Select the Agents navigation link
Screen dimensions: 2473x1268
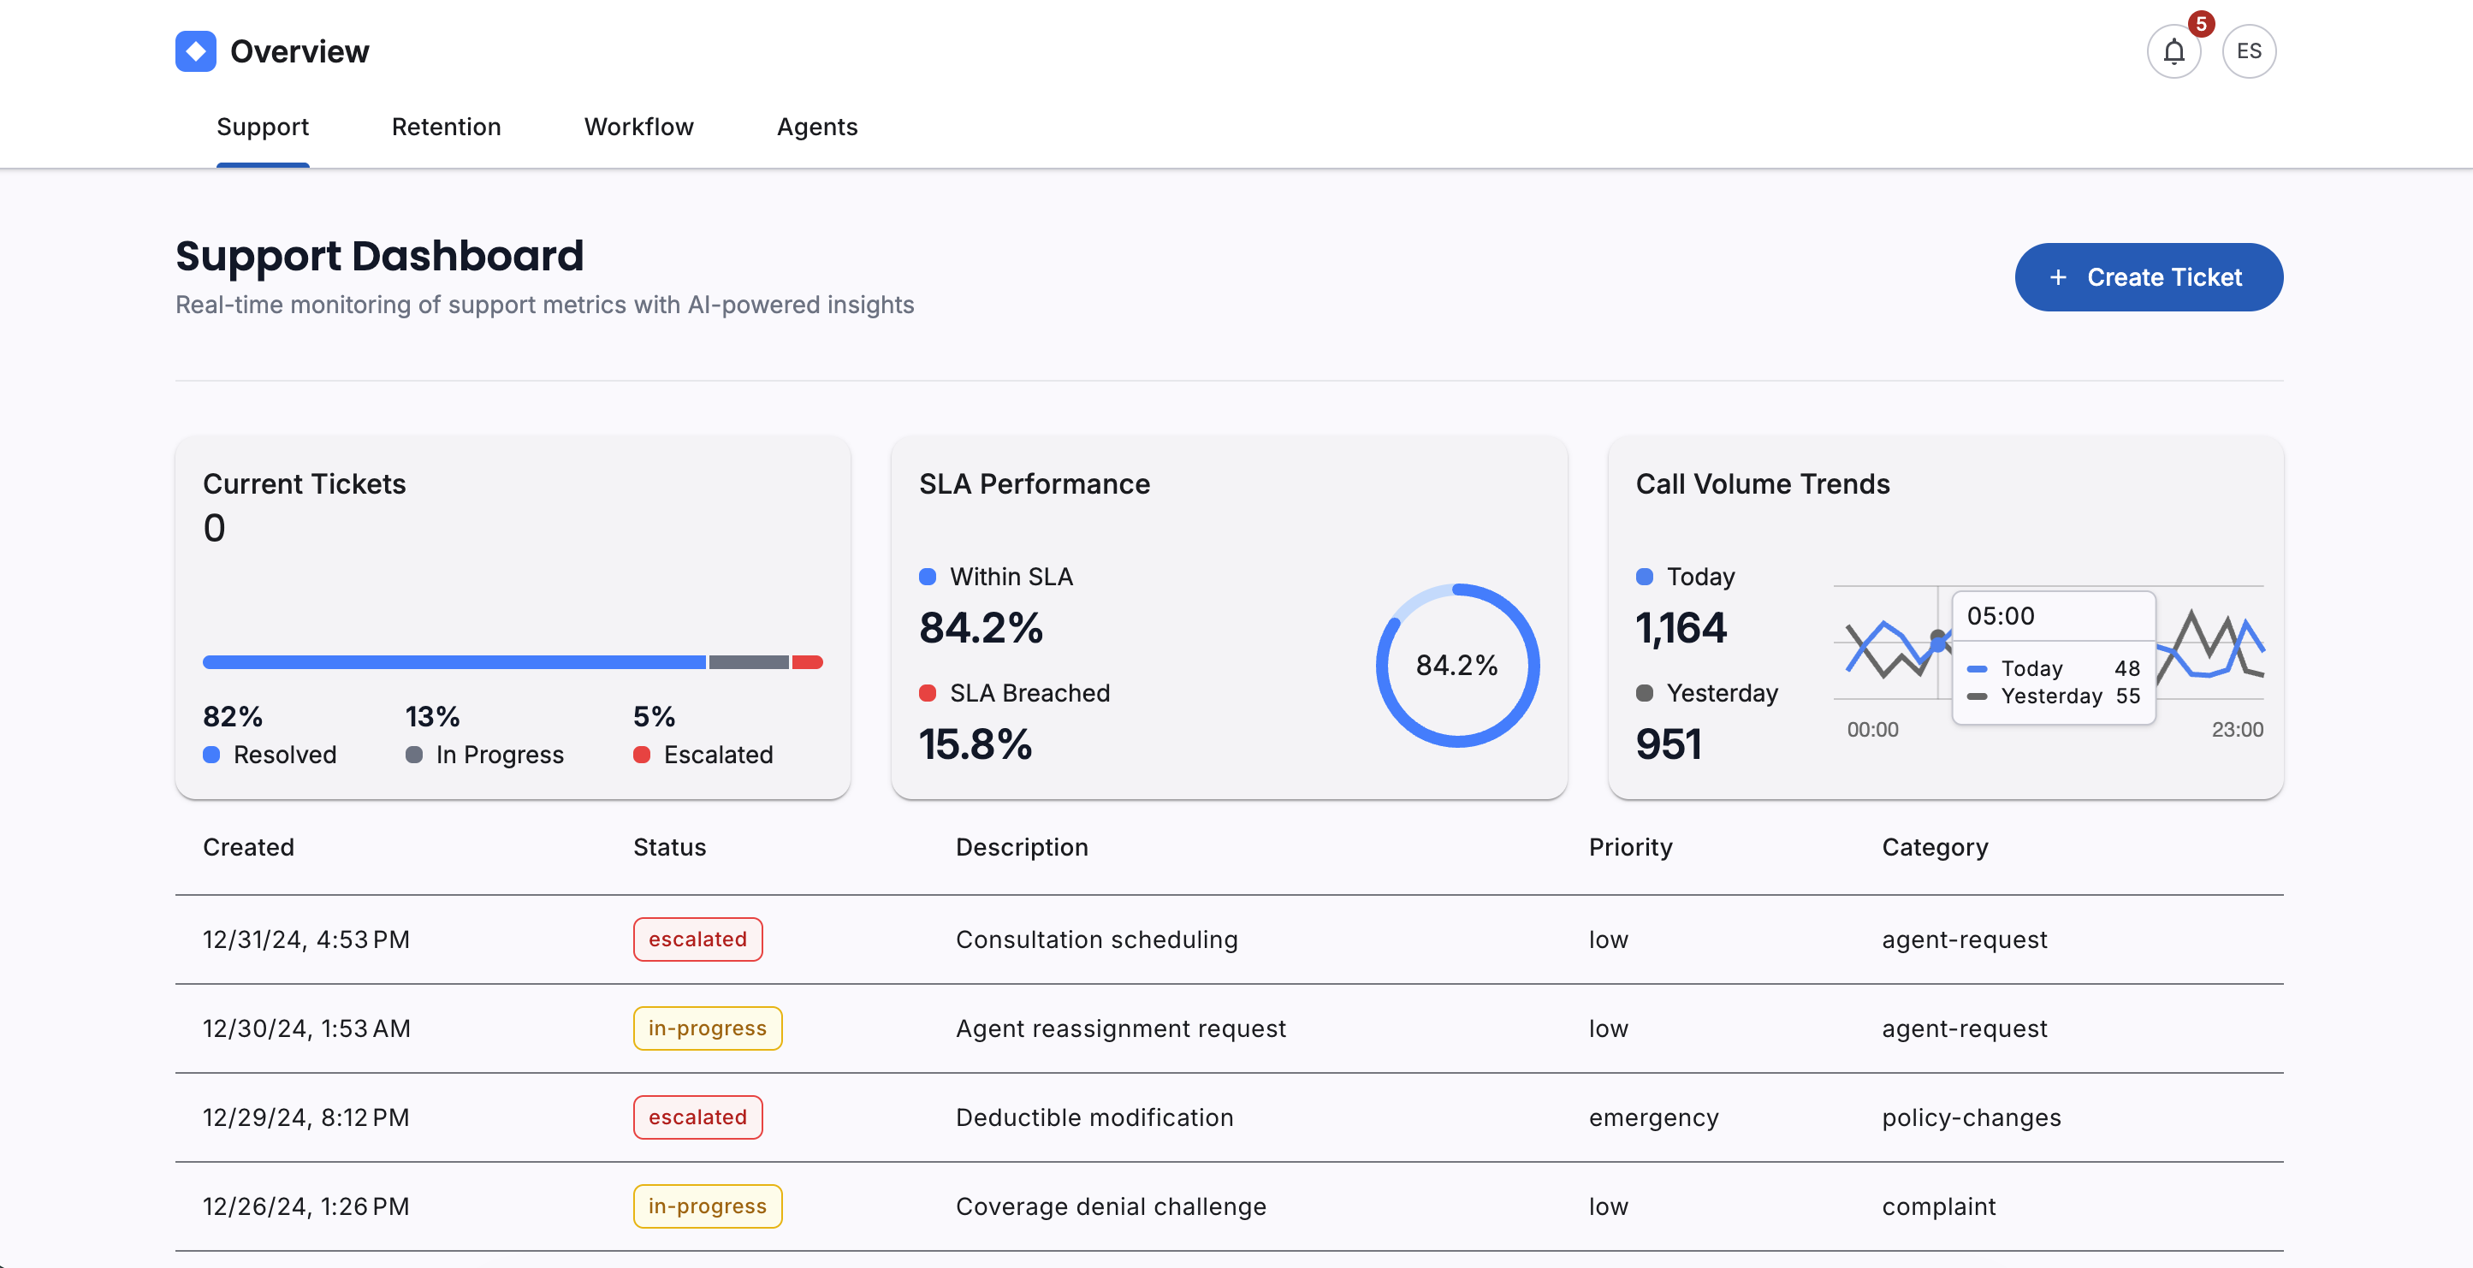[x=817, y=126]
